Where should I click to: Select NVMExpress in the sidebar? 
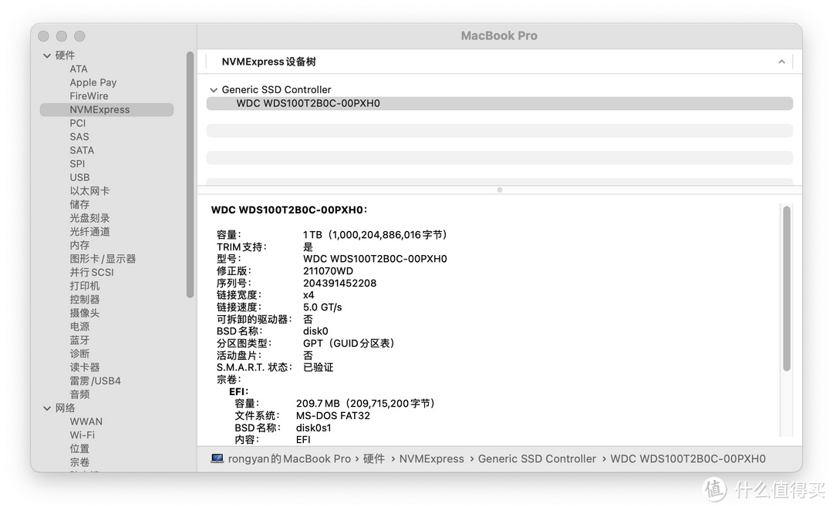point(106,109)
